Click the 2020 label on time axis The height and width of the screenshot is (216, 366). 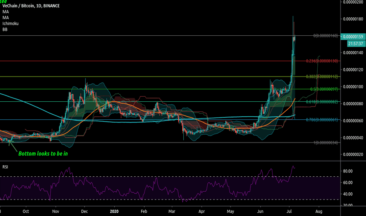[x=114, y=211]
